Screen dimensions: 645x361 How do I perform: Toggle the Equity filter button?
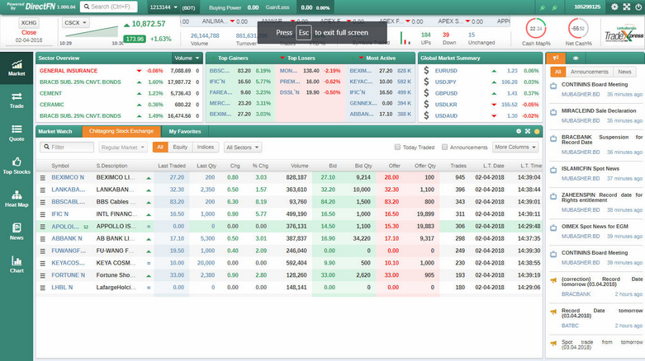pos(180,148)
